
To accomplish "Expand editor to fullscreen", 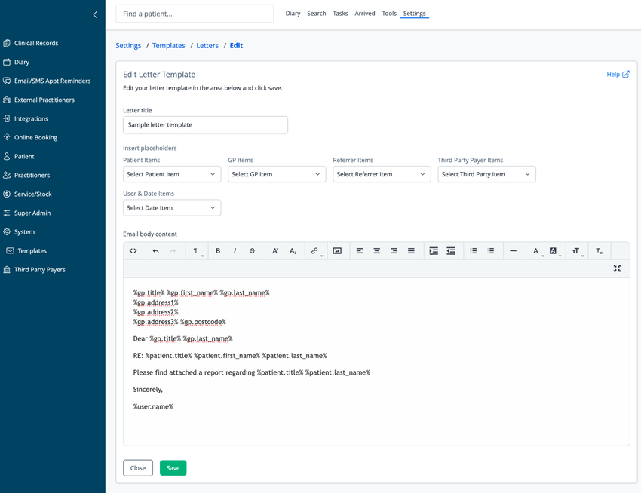I will click(x=617, y=268).
